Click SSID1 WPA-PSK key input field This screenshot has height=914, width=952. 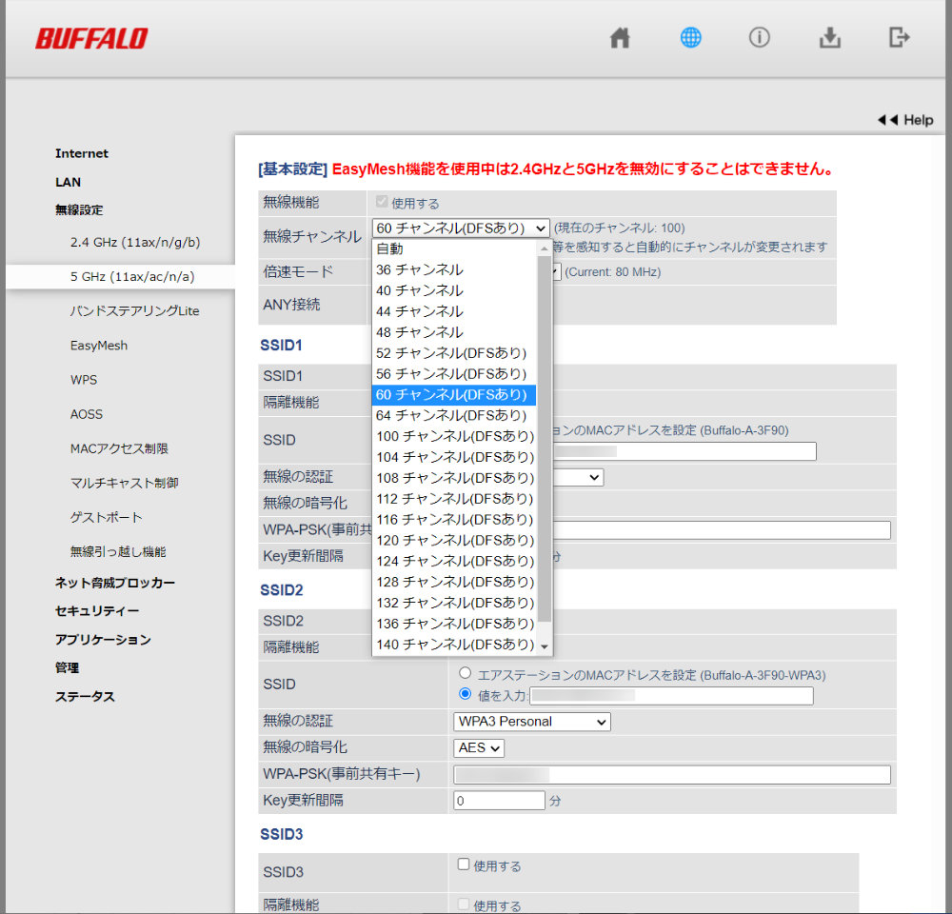click(x=721, y=530)
